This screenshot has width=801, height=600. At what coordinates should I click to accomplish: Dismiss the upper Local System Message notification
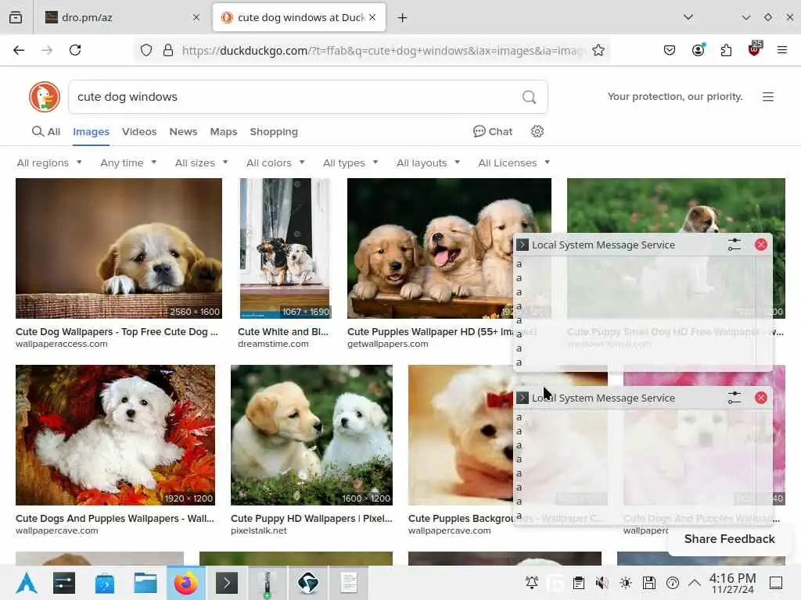click(x=760, y=245)
